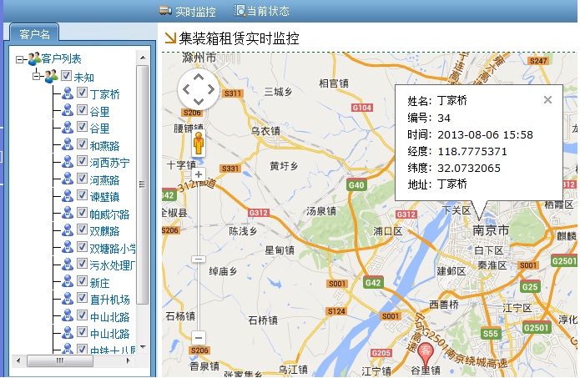Viewport: 580px width, 378px height.
Task: Collapse the 未知 group node
Action: [x=36, y=77]
